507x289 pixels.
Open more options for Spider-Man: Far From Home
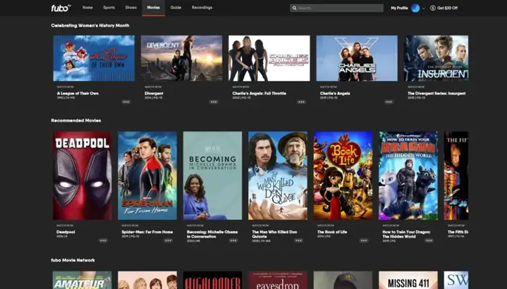click(168, 240)
